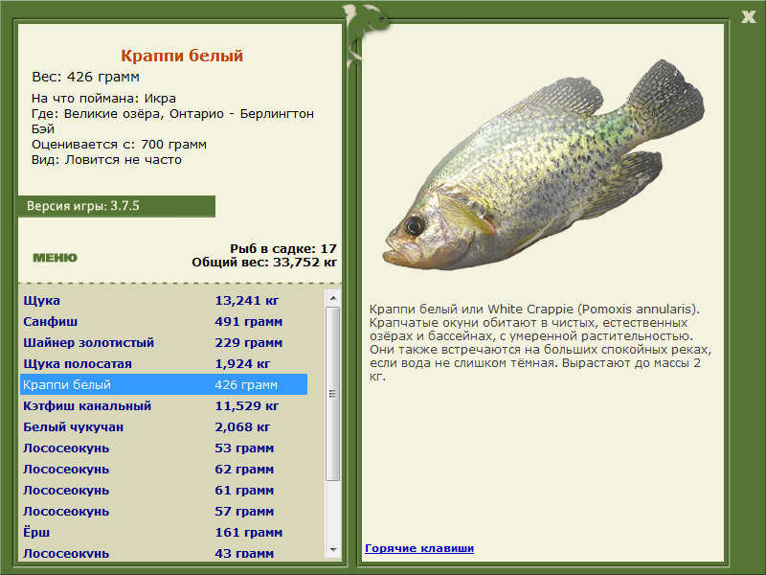The height and width of the screenshot is (575, 766).
Task: Click the White Crappie fish image
Action: pyautogui.click(x=544, y=165)
